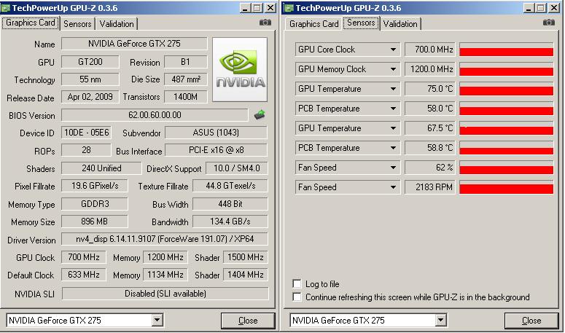
Task: Open the Fan Speed dropdown showing 62 %
Action: pyautogui.click(x=393, y=168)
